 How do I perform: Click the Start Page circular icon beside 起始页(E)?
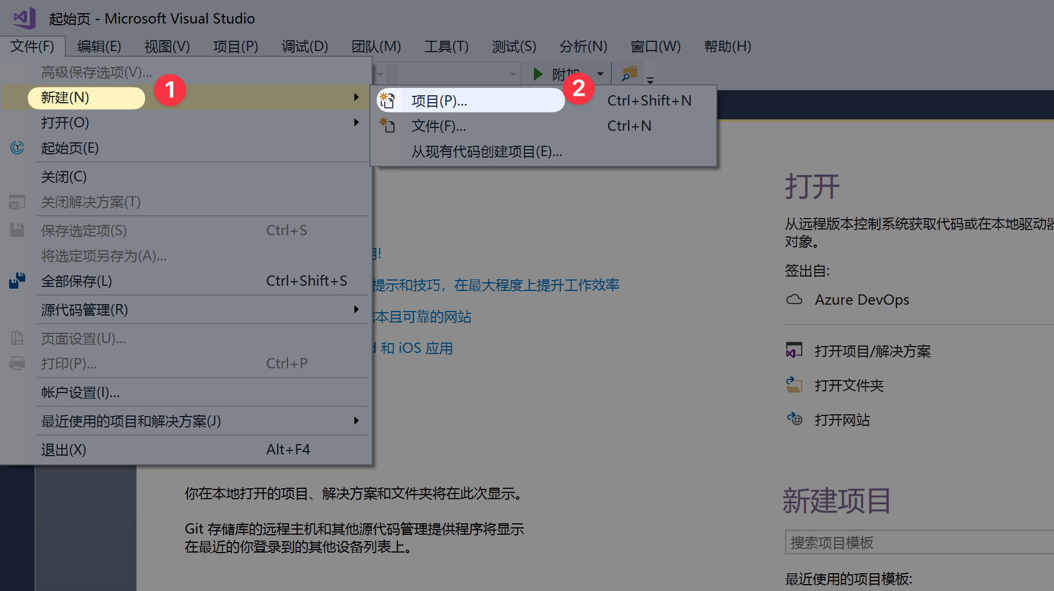click(x=17, y=148)
